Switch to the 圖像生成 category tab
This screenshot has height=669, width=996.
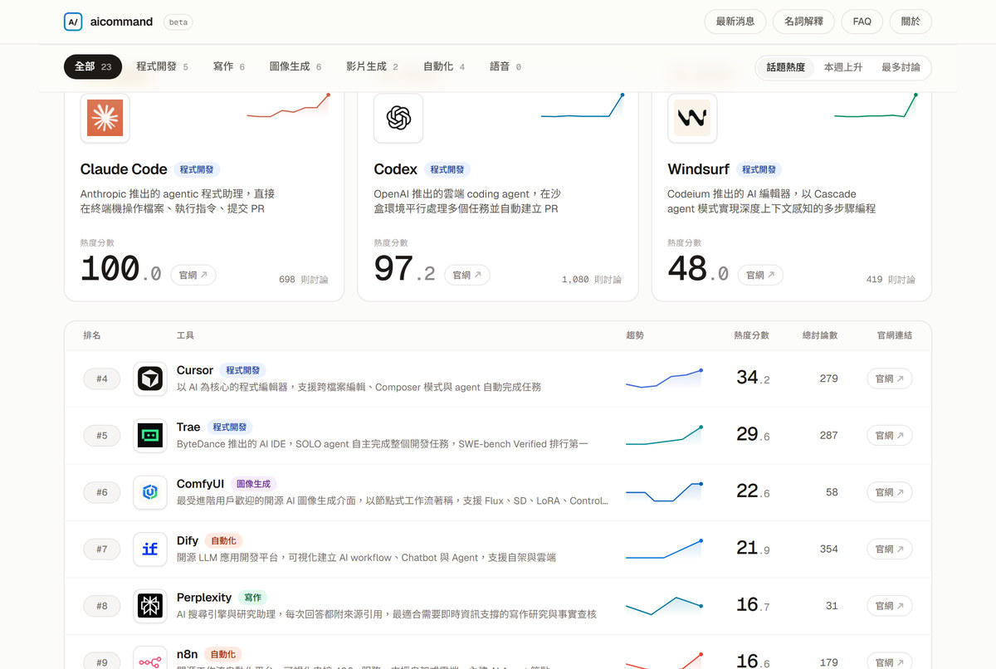click(295, 66)
